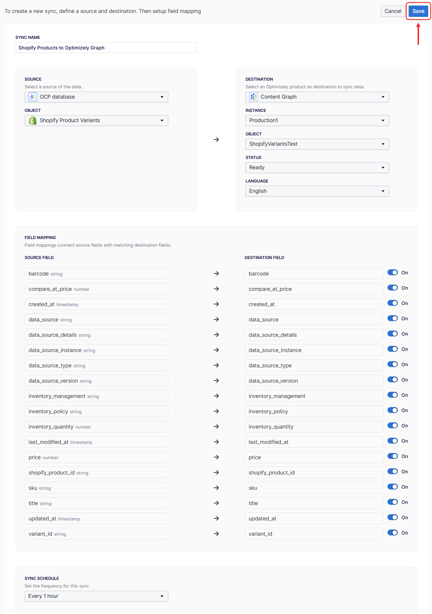Click the FIELD MAPPING heading text
The width and height of the screenshot is (432, 614).
[x=40, y=238]
